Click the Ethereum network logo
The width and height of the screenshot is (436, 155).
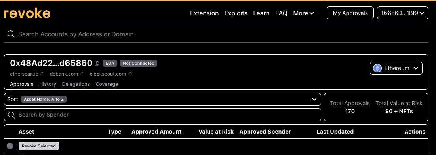coord(377,68)
